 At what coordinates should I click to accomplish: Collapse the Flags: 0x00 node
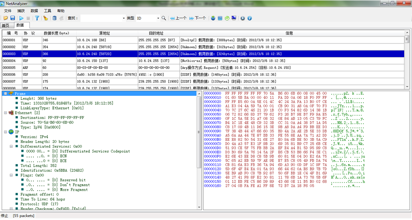click(11, 175)
